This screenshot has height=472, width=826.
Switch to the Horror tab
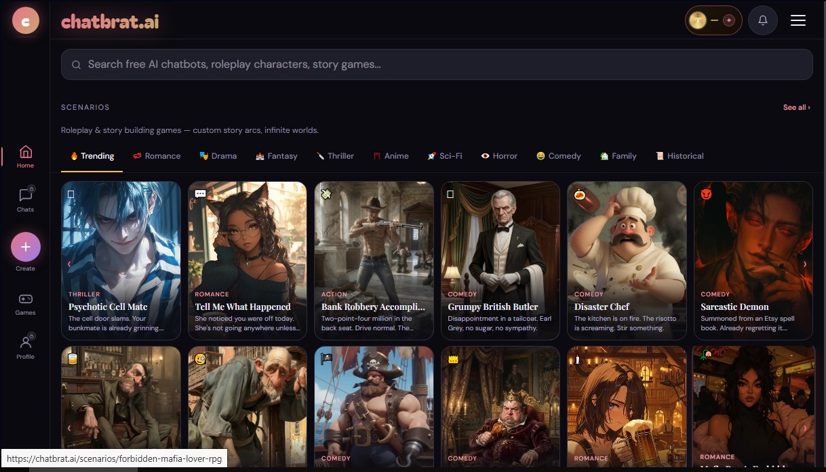tap(499, 156)
